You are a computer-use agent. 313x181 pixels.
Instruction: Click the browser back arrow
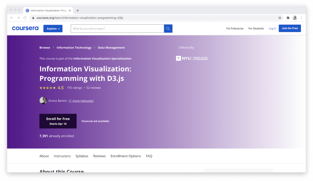click(12, 18)
